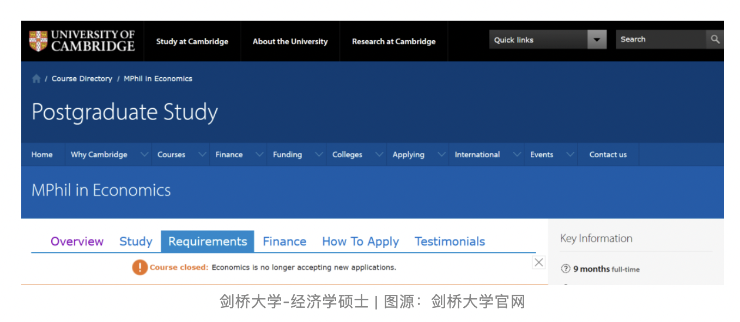Dismiss the course closed notice with X
The width and height of the screenshot is (740, 322).
[x=538, y=263]
